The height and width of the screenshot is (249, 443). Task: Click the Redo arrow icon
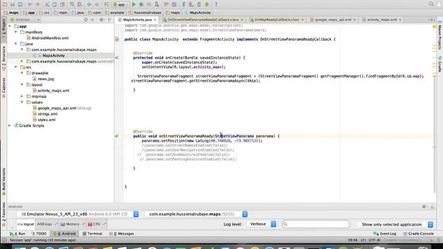click(37, 4)
